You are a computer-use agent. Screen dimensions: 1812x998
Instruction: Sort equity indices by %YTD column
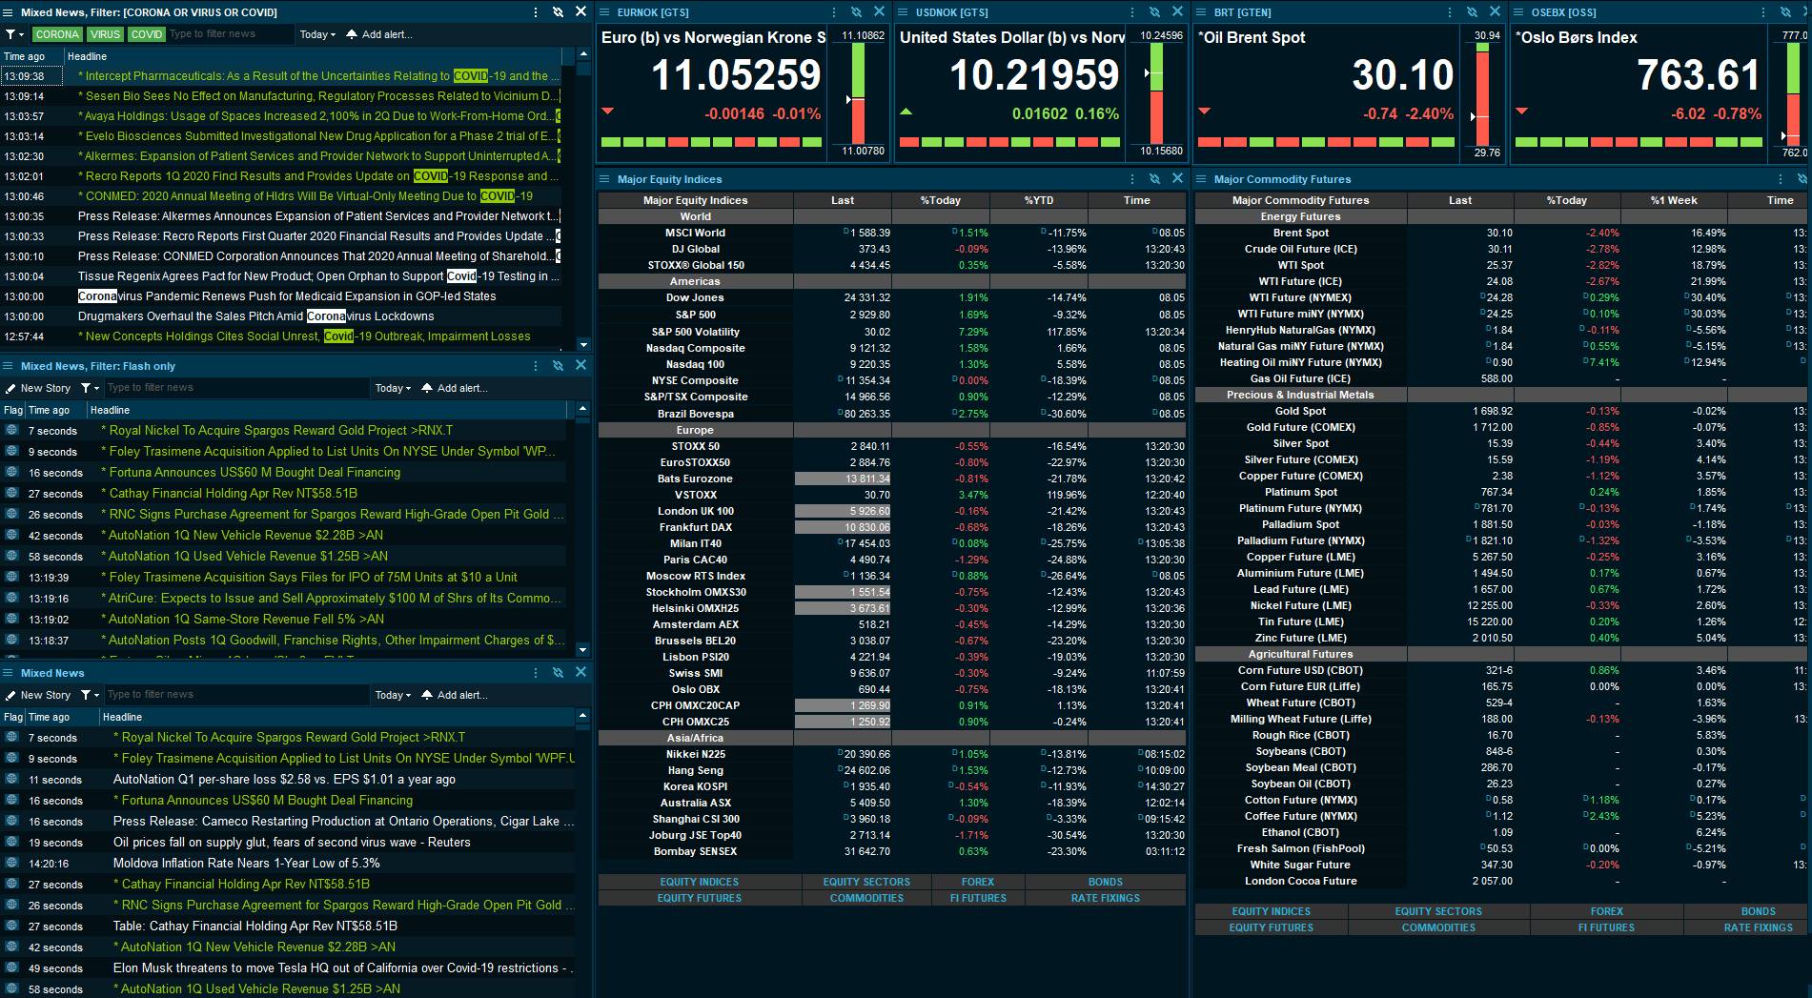(1039, 200)
